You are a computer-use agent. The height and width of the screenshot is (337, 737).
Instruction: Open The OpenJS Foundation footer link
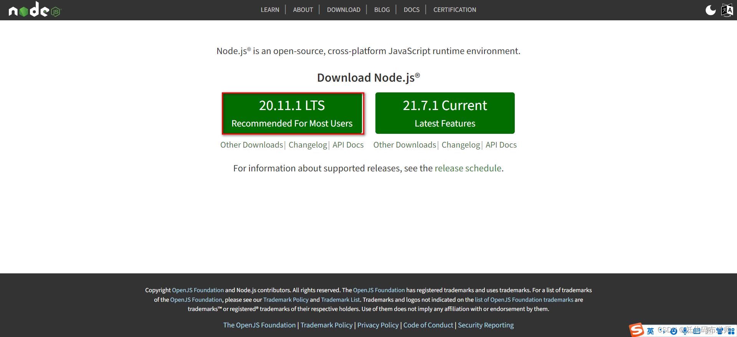pyautogui.click(x=259, y=325)
